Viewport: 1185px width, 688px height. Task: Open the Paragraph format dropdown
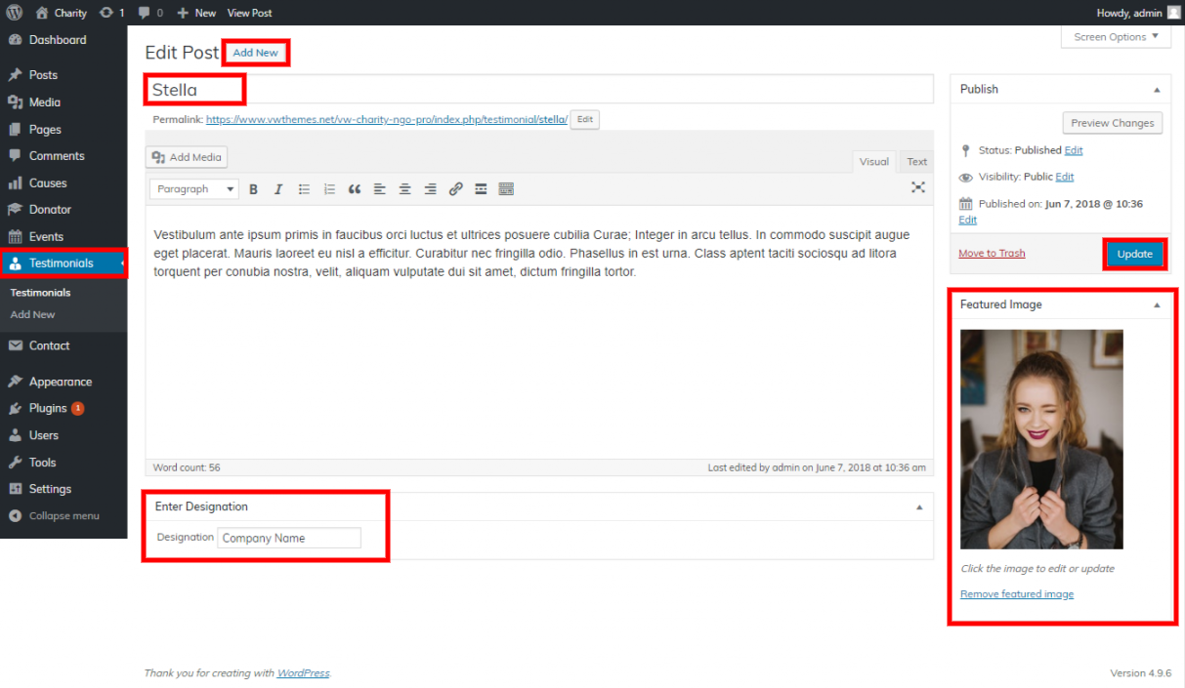(193, 189)
